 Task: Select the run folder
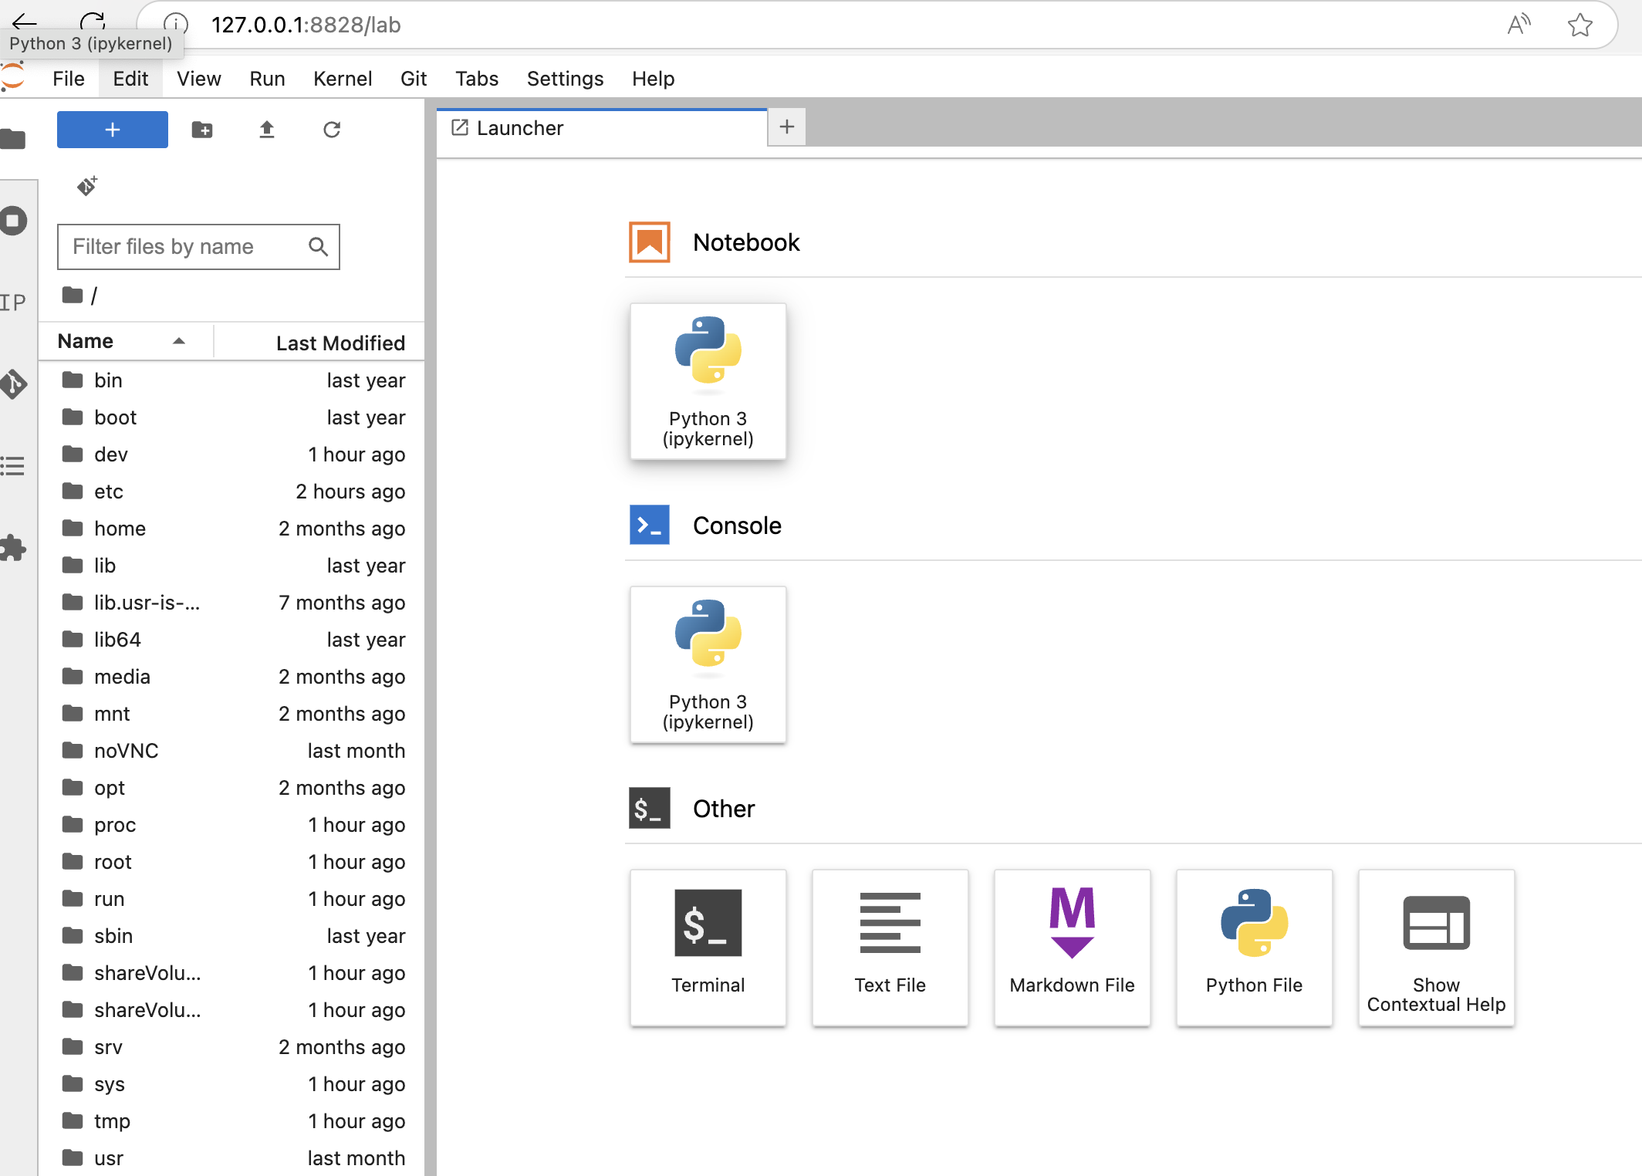pyautogui.click(x=231, y=899)
